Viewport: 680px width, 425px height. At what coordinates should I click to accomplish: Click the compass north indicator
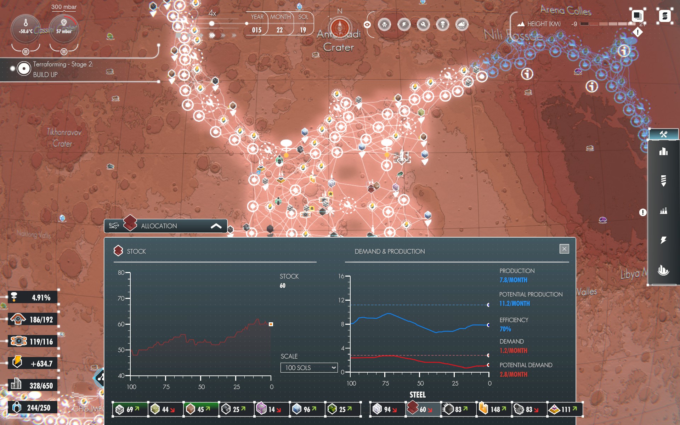click(340, 27)
